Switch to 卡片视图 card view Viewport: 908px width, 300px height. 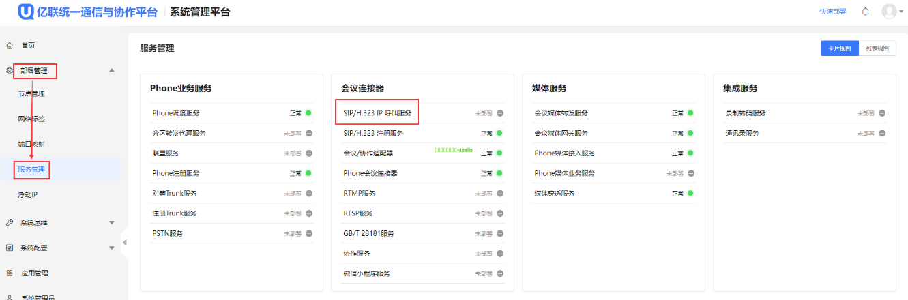[839, 48]
